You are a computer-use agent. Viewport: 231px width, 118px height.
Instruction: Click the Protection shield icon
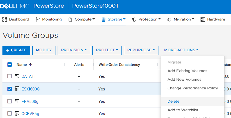(134, 19)
